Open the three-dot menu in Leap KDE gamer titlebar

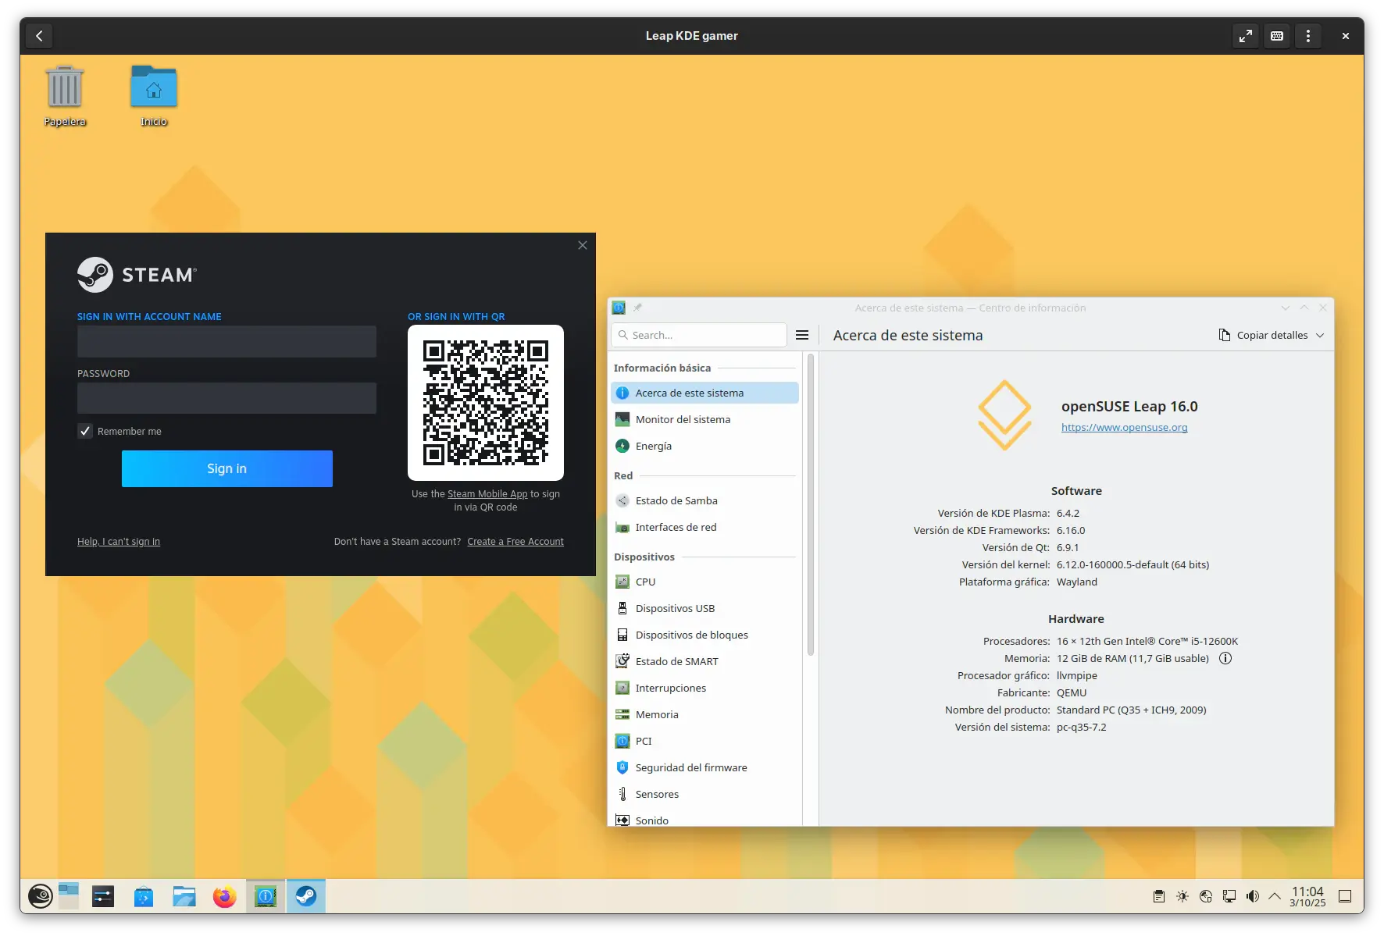click(x=1308, y=36)
